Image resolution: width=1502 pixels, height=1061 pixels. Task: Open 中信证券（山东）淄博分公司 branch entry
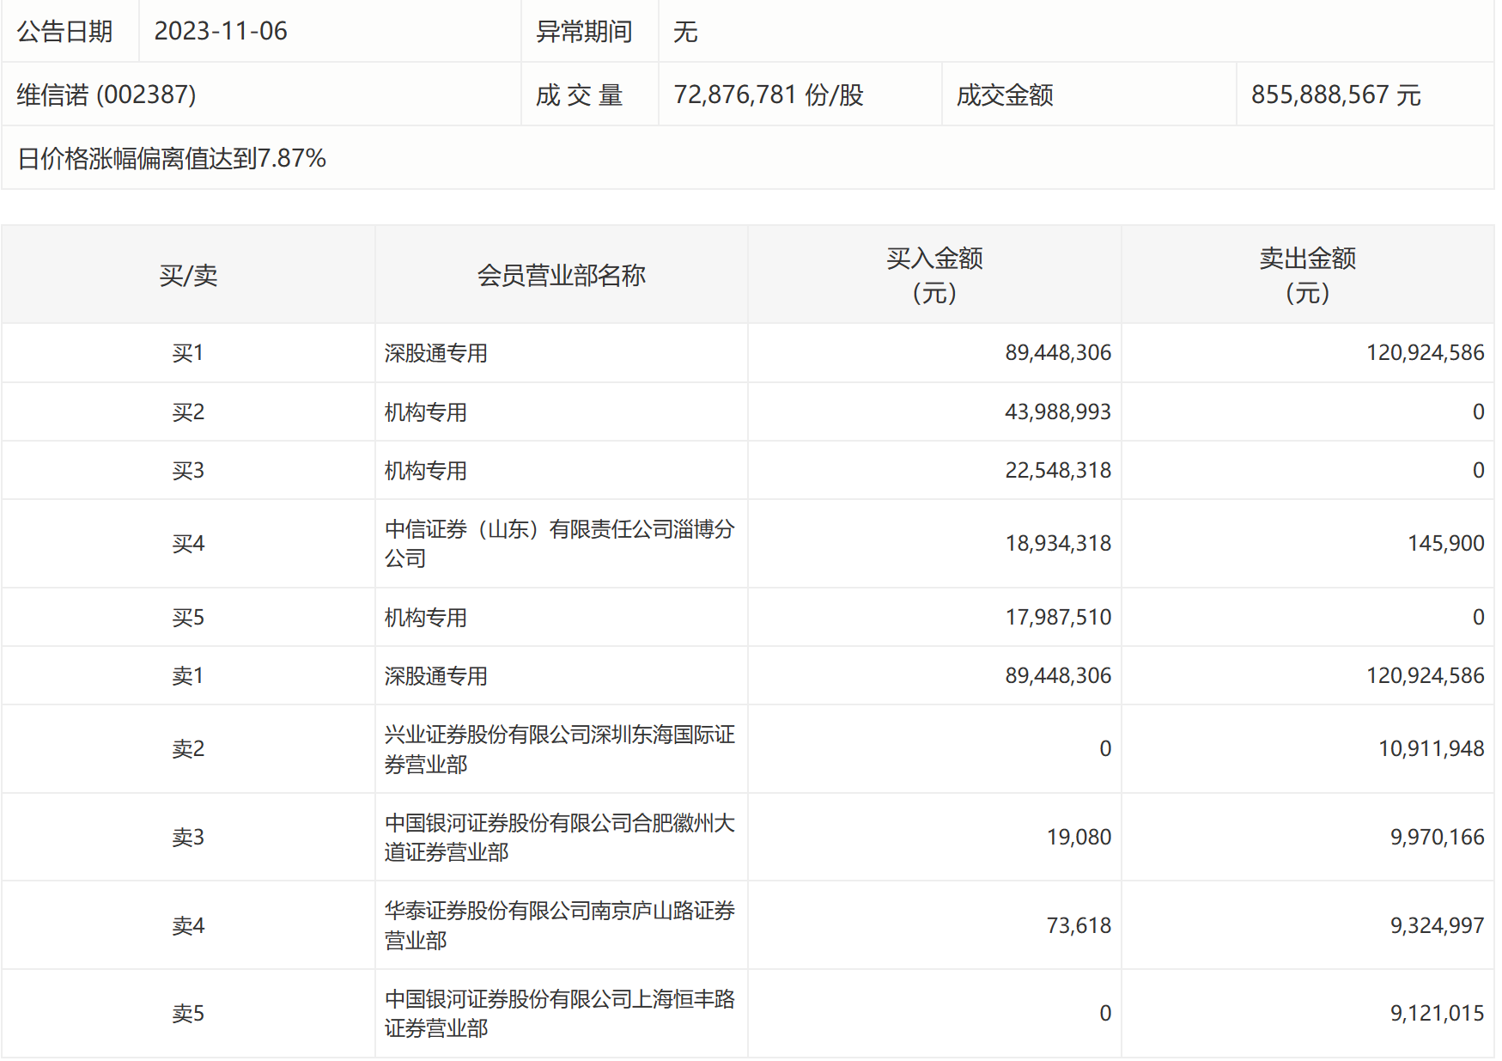pos(559,544)
